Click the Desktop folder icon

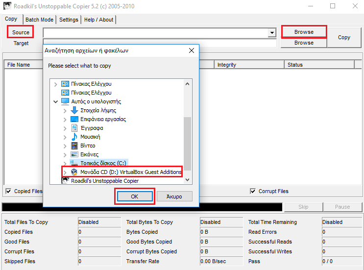[74, 119]
